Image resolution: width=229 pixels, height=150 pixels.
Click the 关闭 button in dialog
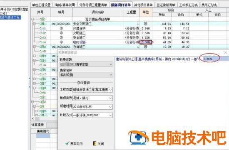point(99,144)
